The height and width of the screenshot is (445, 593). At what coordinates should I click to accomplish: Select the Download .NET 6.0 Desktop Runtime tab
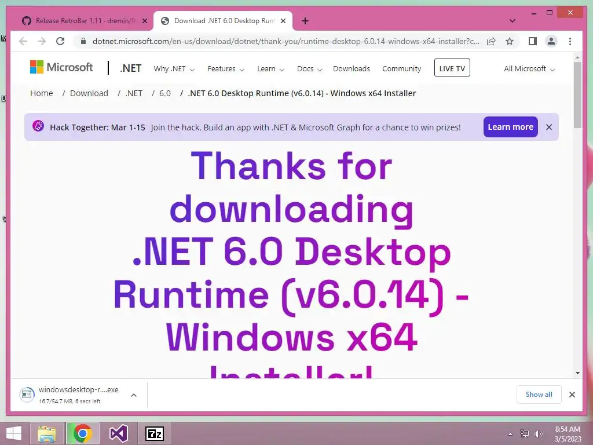coord(223,21)
